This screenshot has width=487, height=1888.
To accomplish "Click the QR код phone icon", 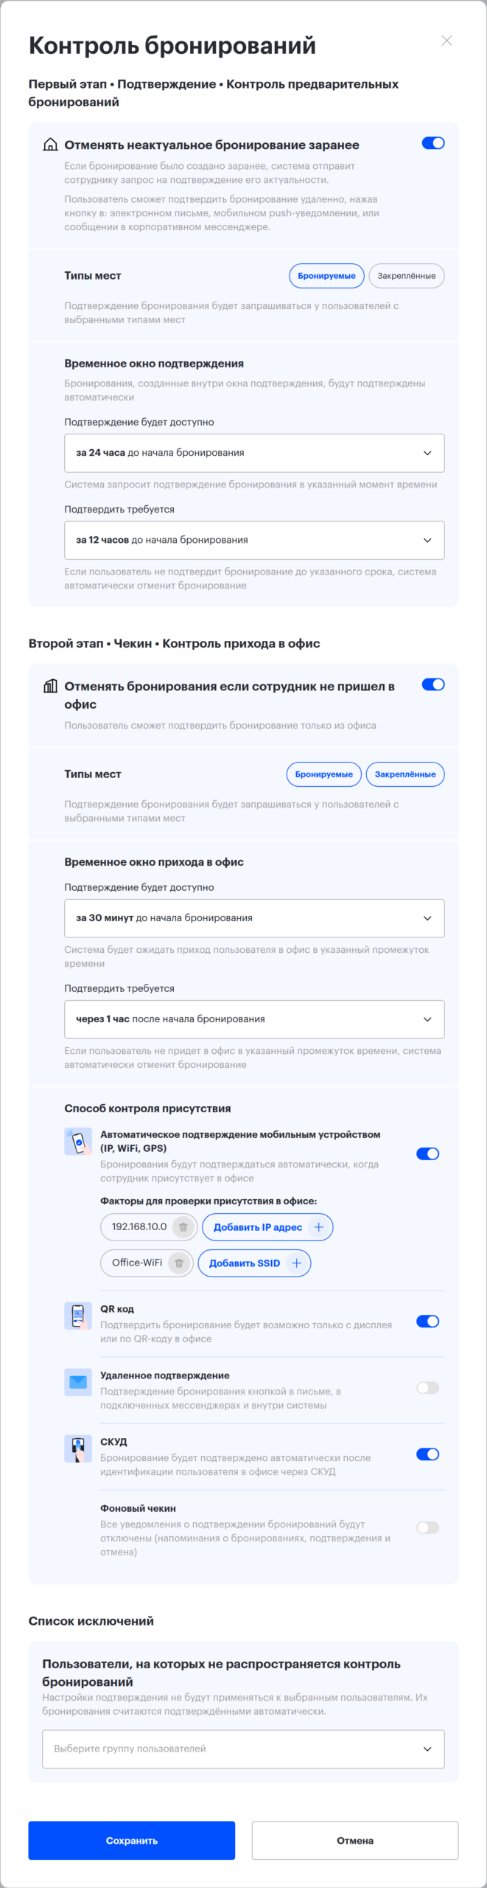I will tap(78, 1316).
